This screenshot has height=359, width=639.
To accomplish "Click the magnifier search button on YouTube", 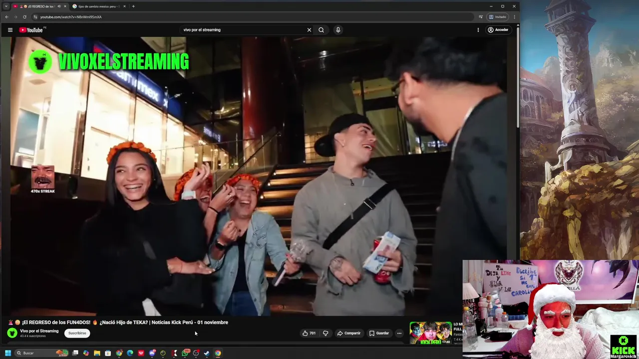I will pyautogui.click(x=321, y=30).
